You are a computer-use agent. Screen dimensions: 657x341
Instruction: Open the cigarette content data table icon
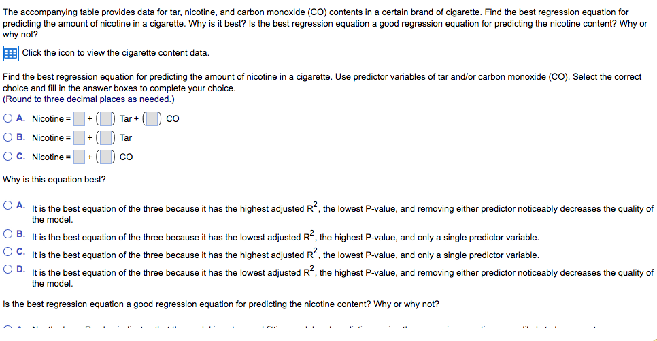(x=10, y=53)
